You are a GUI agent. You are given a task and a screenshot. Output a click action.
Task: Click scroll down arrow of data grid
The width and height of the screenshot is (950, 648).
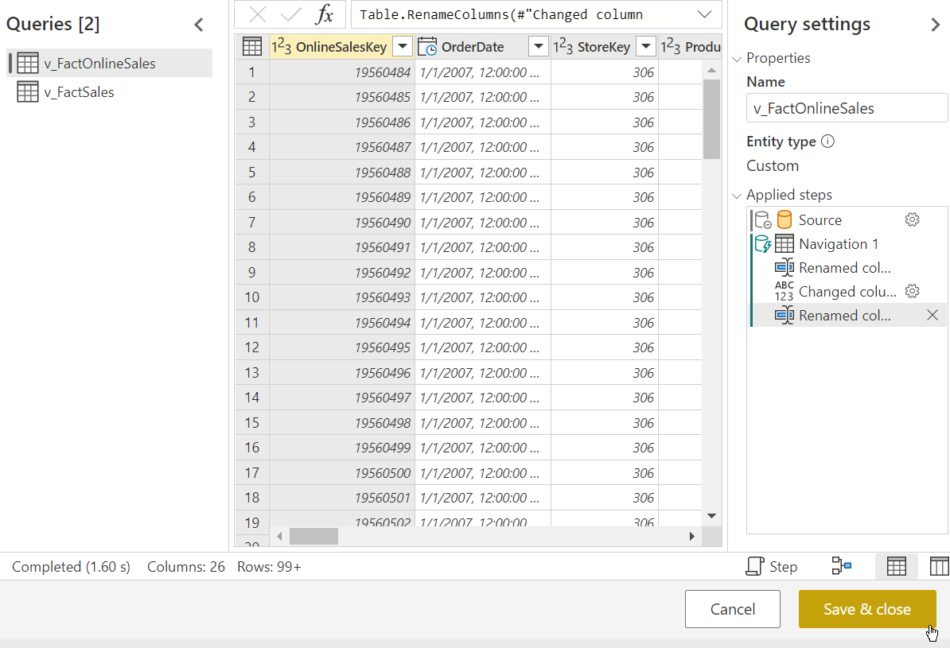(x=712, y=516)
